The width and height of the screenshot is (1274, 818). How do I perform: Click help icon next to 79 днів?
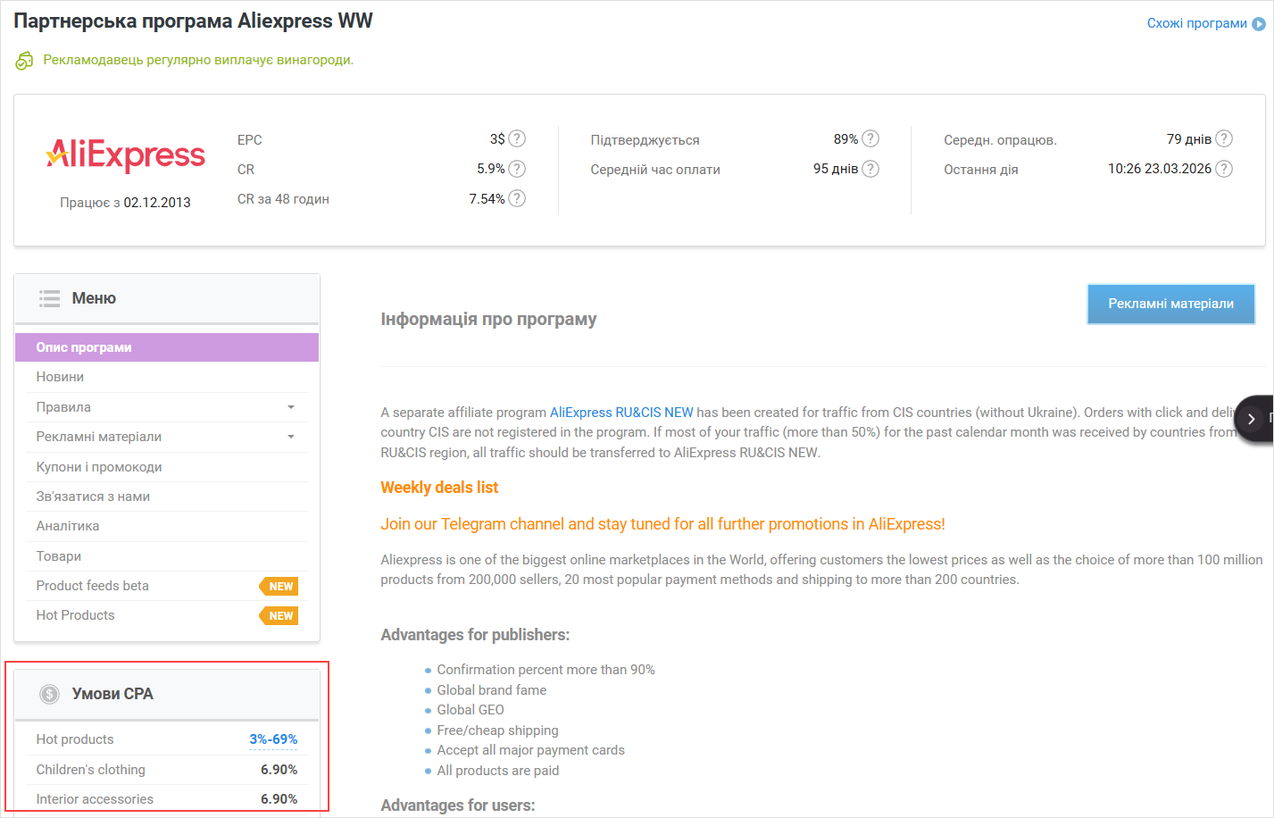1224,139
